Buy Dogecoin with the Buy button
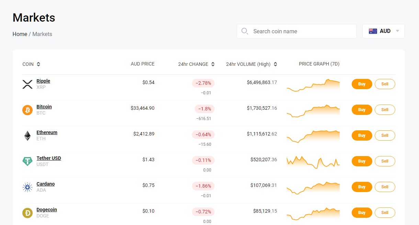This screenshot has width=419, height=225. click(x=362, y=213)
